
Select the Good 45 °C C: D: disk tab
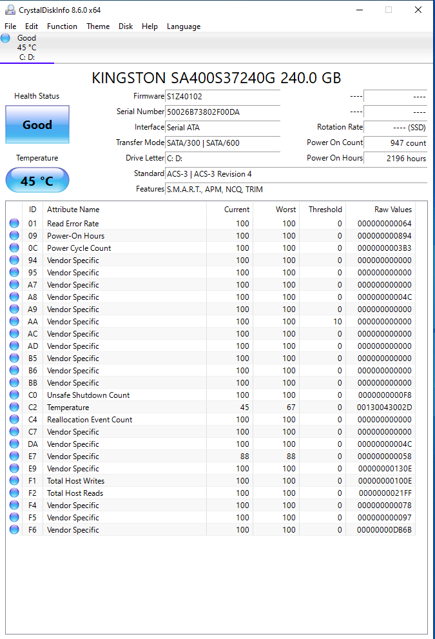pyautogui.click(x=27, y=48)
